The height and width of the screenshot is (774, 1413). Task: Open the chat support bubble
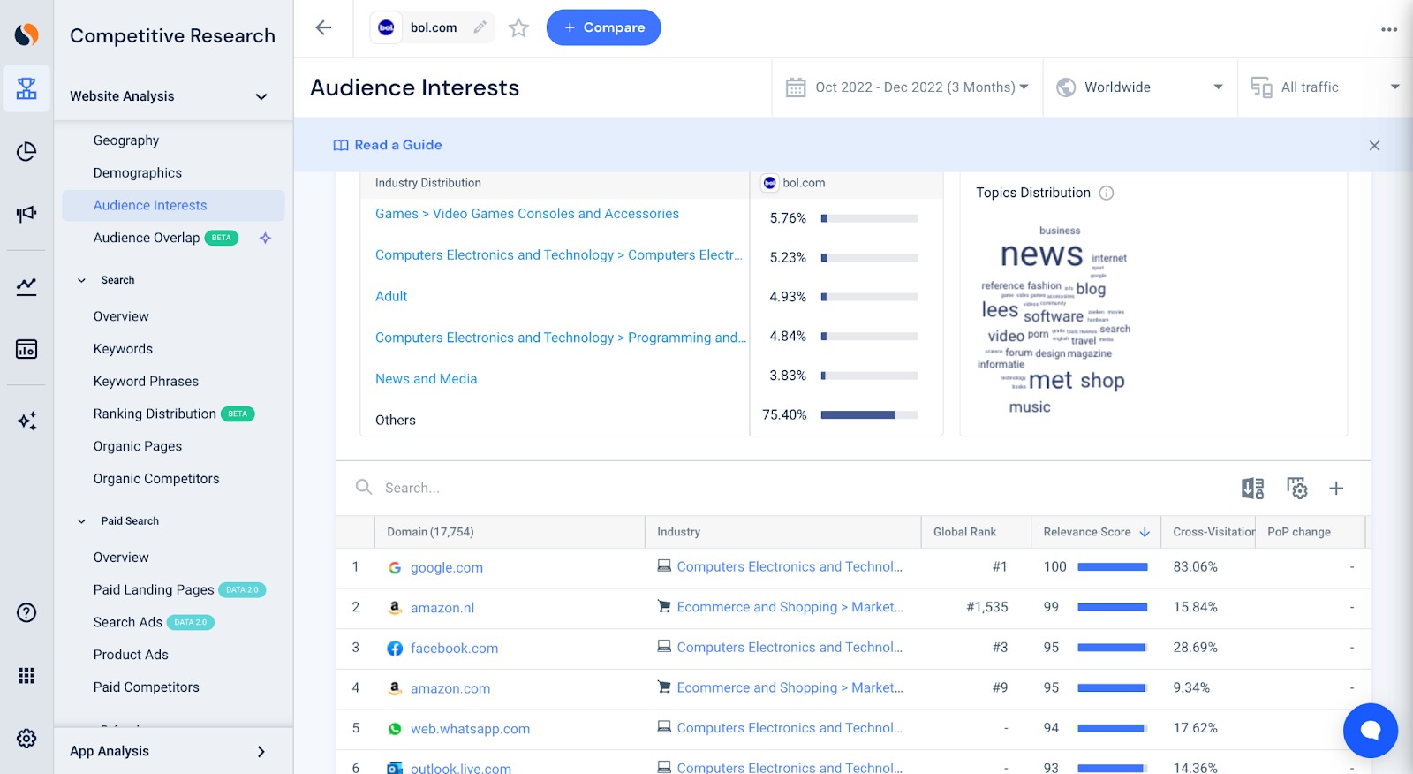pos(1370,730)
